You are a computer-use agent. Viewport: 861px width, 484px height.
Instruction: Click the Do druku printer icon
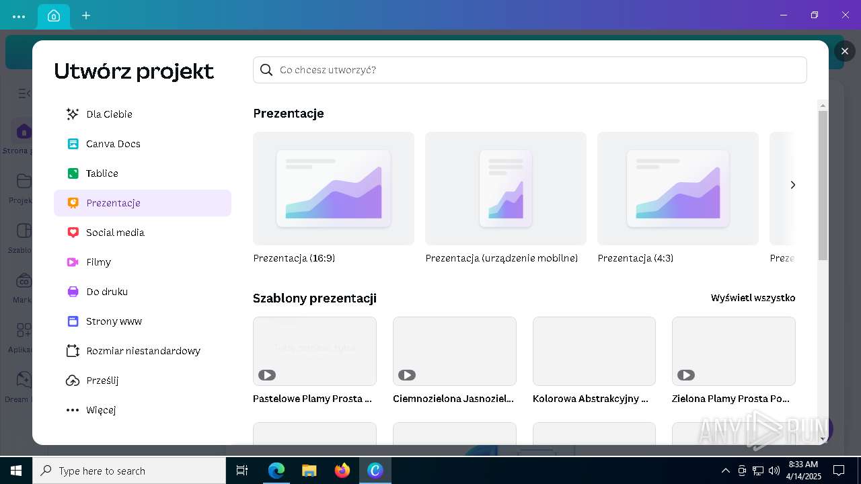point(73,292)
